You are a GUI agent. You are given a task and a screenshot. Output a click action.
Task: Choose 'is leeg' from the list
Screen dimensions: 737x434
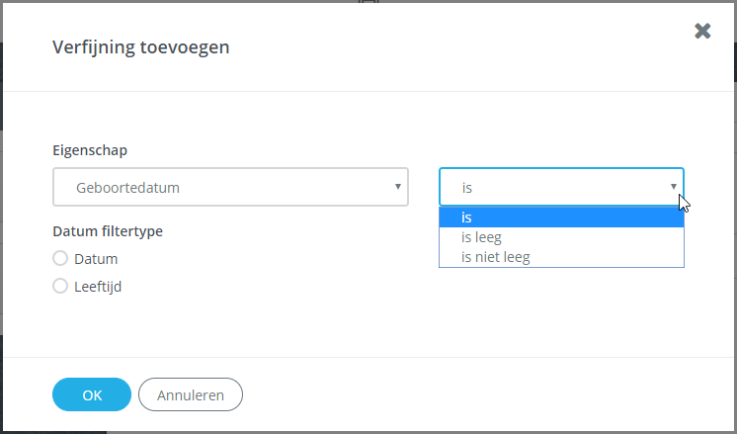561,237
